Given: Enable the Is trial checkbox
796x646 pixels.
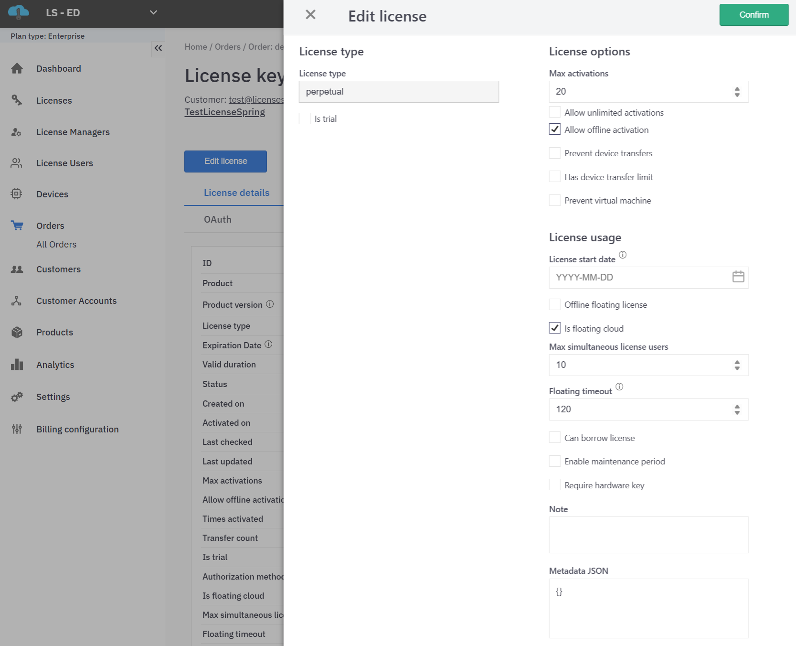Looking at the screenshot, I should pos(305,119).
